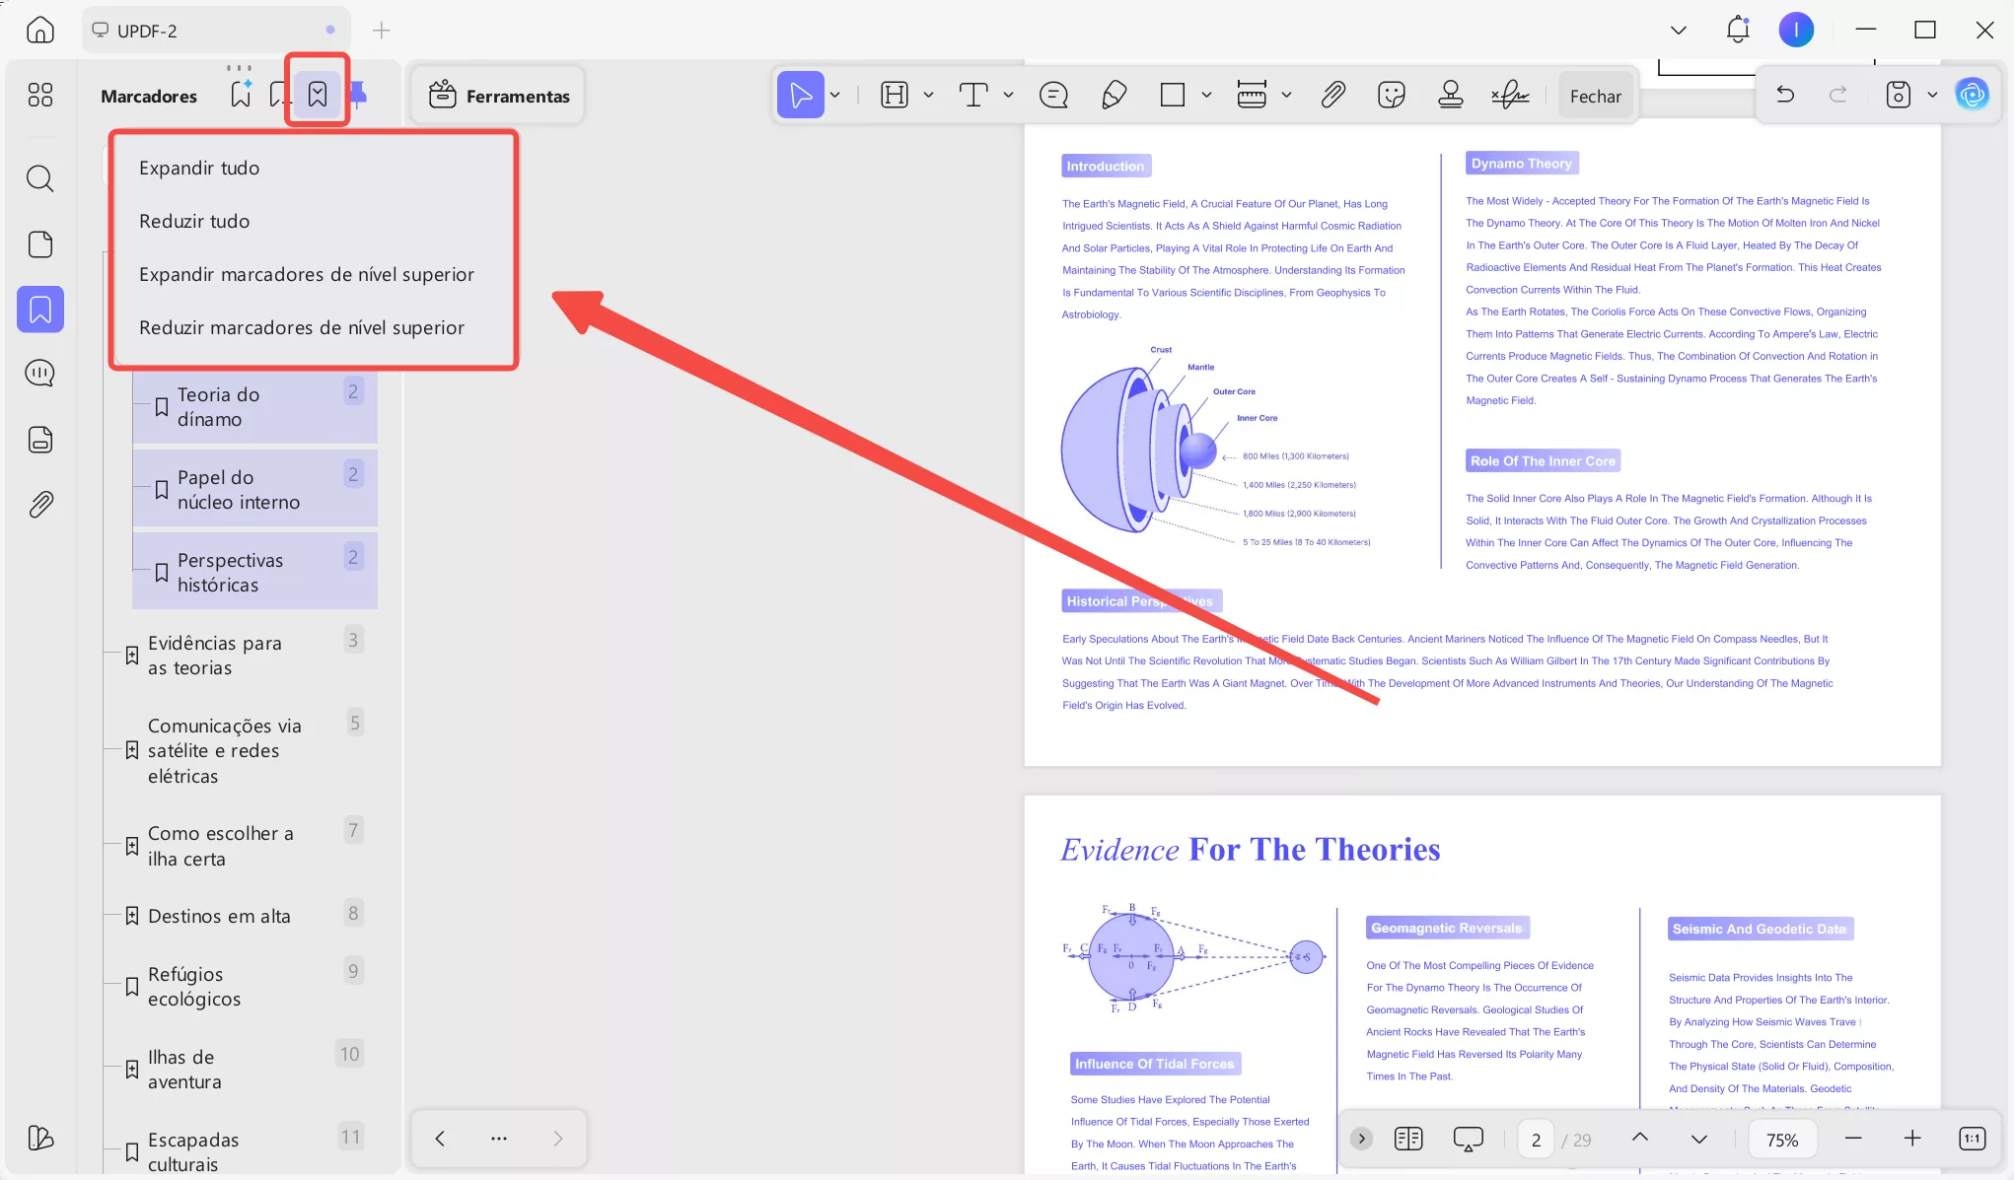Open the search panel in sidebar
Image resolution: width=2014 pixels, height=1180 pixels.
[39, 178]
